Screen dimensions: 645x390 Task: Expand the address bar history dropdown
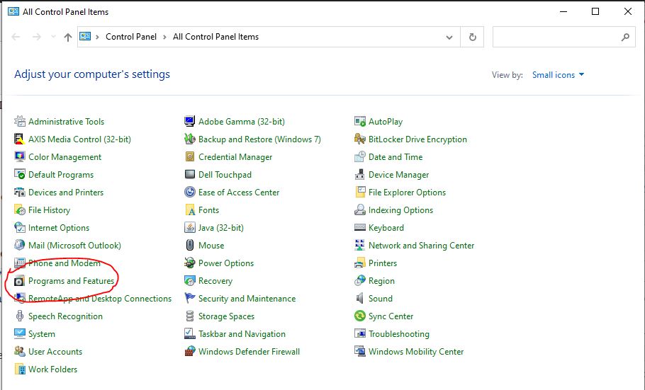pyautogui.click(x=449, y=37)
